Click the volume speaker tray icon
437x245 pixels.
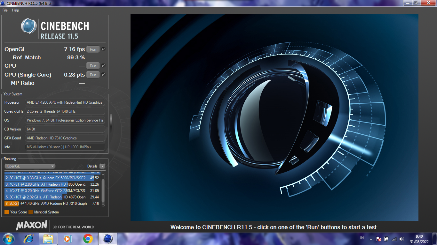pyautogui.click(x=402, y=239)
